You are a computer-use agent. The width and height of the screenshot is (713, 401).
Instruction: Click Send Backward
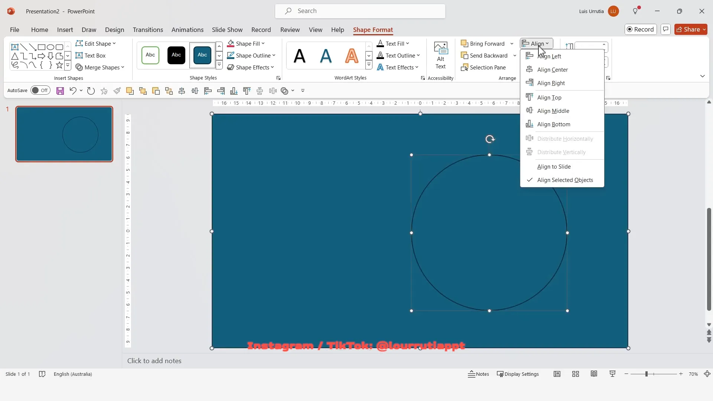(x=484, y=55)
